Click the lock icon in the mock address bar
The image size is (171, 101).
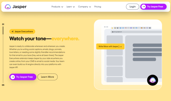click(113, 32)
